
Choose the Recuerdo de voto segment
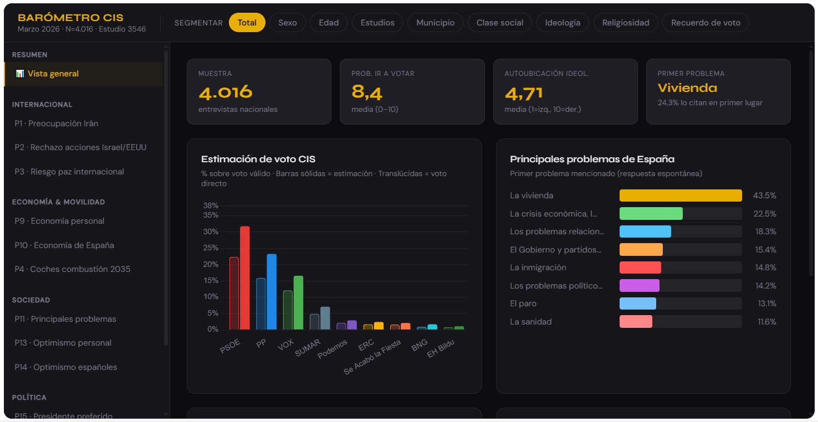(x=705, y=23)
